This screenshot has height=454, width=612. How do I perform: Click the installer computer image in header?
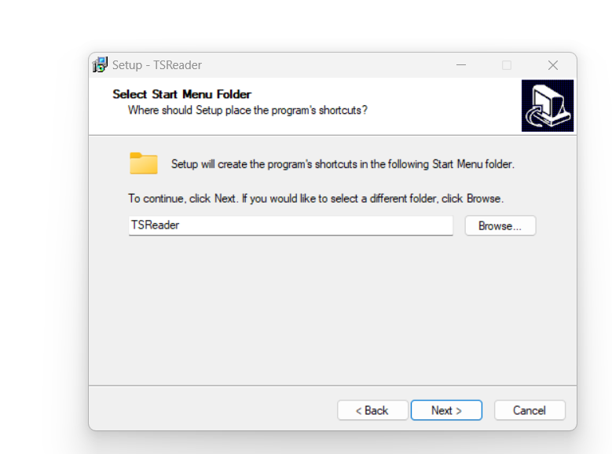point(548,106)
